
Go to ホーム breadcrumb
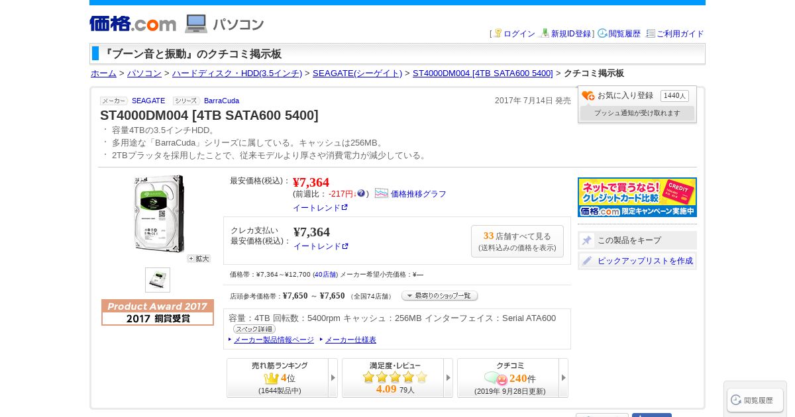[x=103, y=73]
